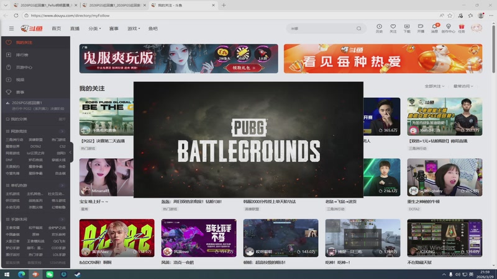Switch to the 我的关注 - 斗鱼 browser tab
497x279 pixels.
pyautogui.click(x=183, y=5)
